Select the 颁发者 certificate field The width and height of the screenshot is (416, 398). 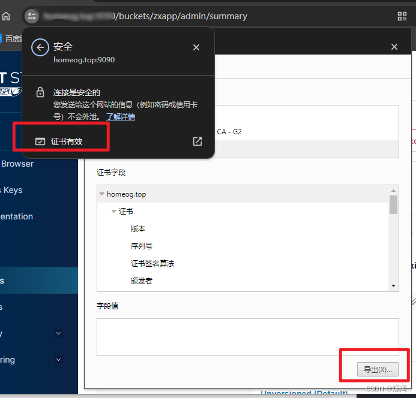[x=142, y=281]
